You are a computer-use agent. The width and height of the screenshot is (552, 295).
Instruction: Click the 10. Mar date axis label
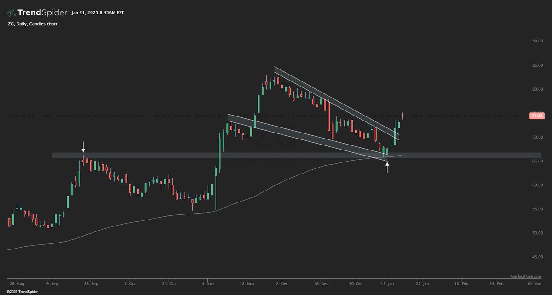[534, 285]
